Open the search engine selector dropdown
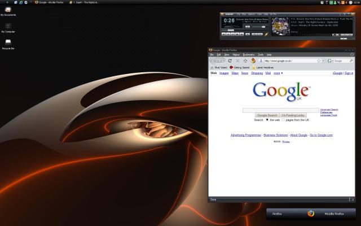 (330, 60)
